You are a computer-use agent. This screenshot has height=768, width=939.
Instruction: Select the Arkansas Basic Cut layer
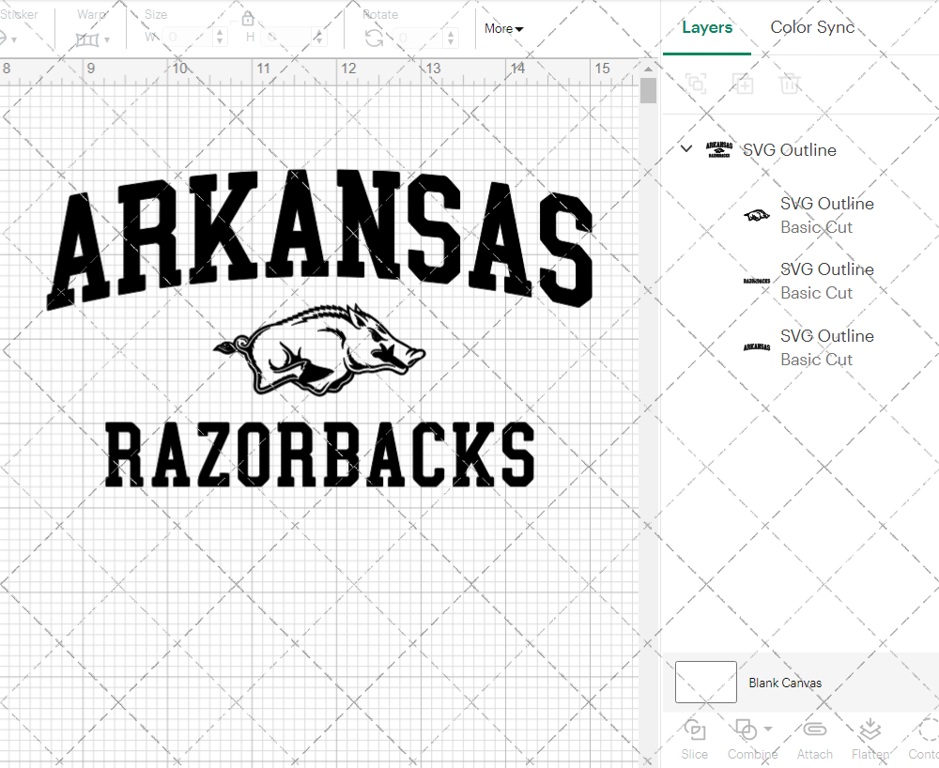pyautogui.click(x=826, y=346)
